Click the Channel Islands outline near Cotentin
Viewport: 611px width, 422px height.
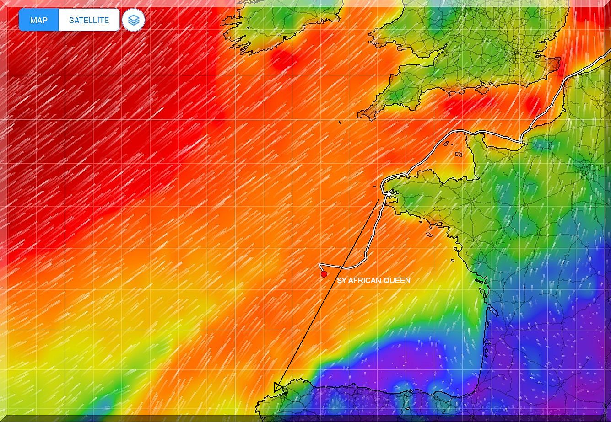458,154
